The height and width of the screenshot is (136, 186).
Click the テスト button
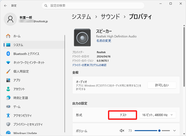[x=122, y=115]
